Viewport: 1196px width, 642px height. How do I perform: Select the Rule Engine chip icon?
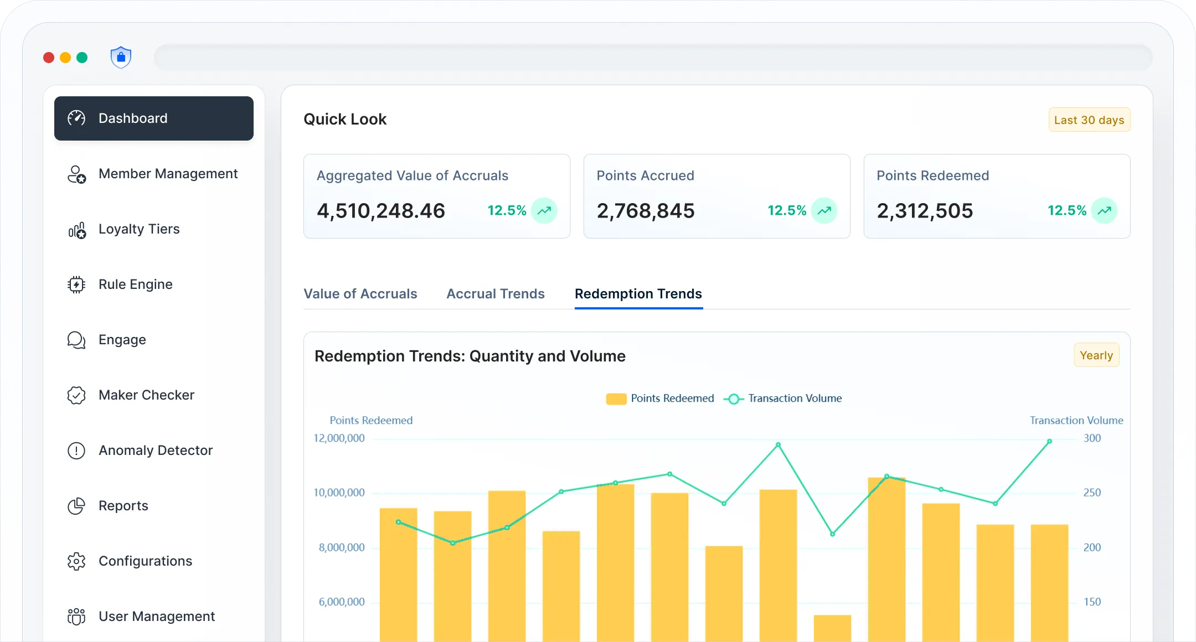pyautogui.click(x=76, y=284)
